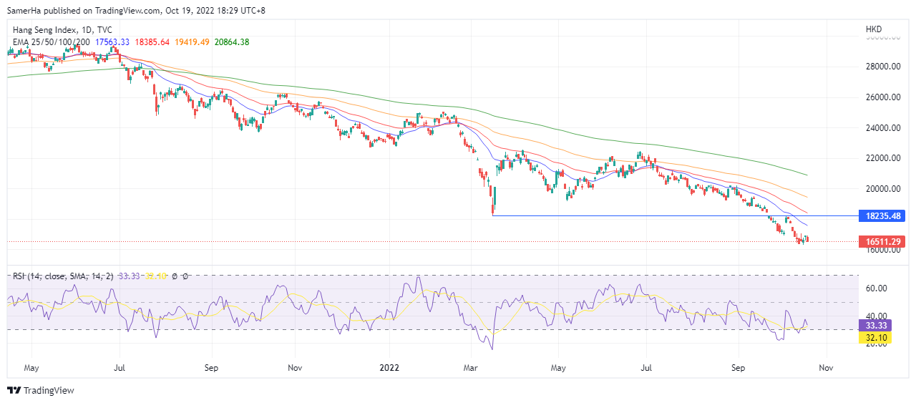Click the red EMA value 18385.64

(152, 42)
